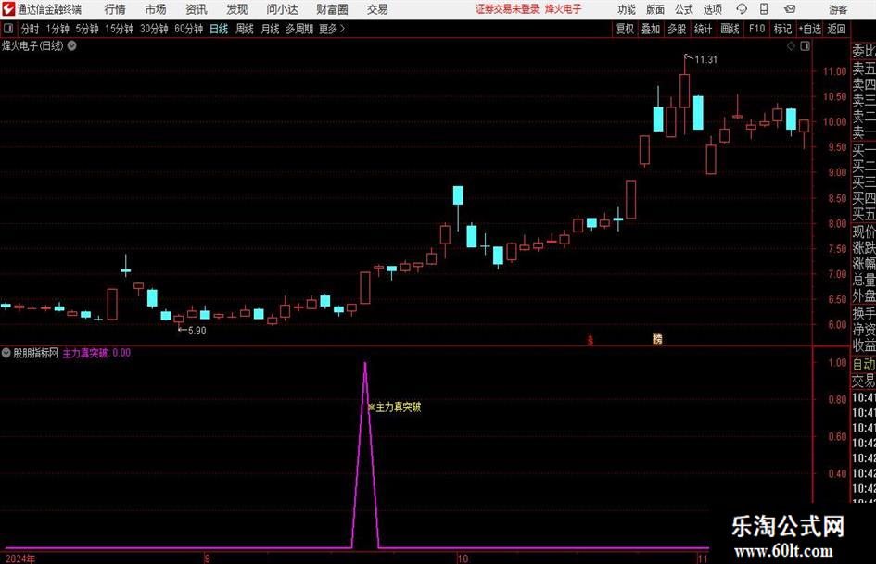Click the 委比 row in right panel
The width and height of the screenshot is (876, 564).
click(864, 51)
